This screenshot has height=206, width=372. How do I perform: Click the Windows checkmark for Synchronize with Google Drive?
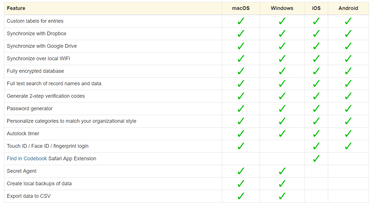click(x=282, y=46)
